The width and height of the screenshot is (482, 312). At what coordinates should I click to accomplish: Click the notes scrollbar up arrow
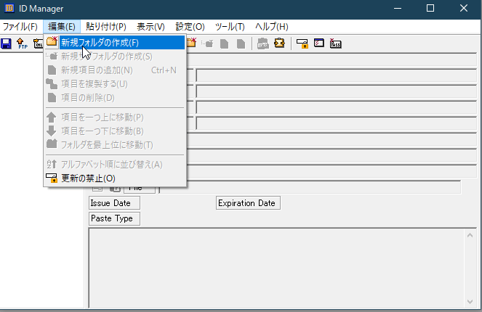coord(470,235)
